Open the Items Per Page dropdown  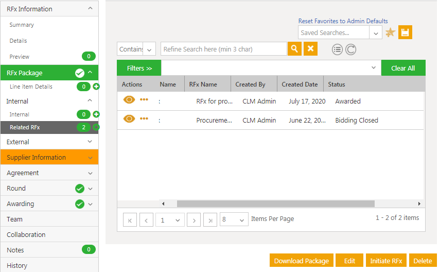click(234, 219)
